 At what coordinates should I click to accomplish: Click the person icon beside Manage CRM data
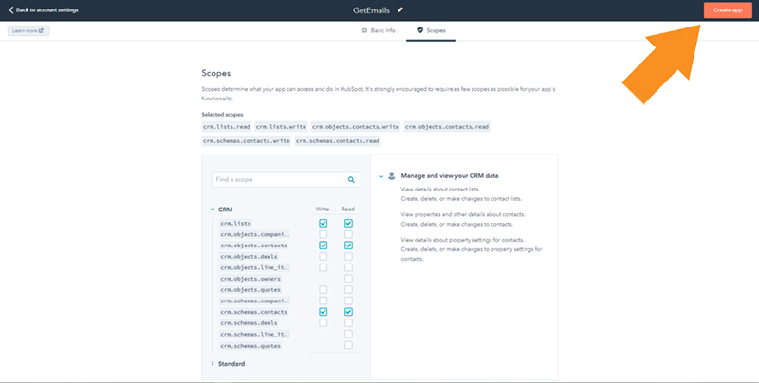(x=392, y=176)
